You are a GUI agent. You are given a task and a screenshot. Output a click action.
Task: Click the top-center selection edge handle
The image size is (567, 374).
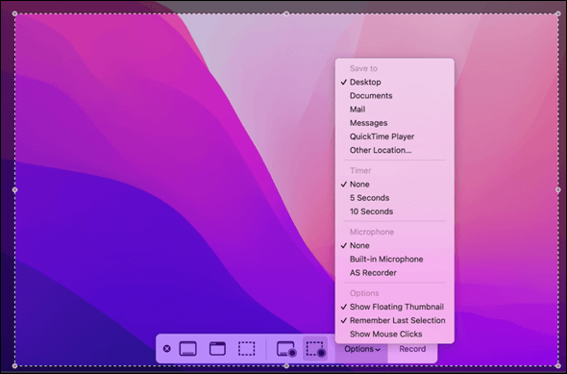click(x=286, y=13)
